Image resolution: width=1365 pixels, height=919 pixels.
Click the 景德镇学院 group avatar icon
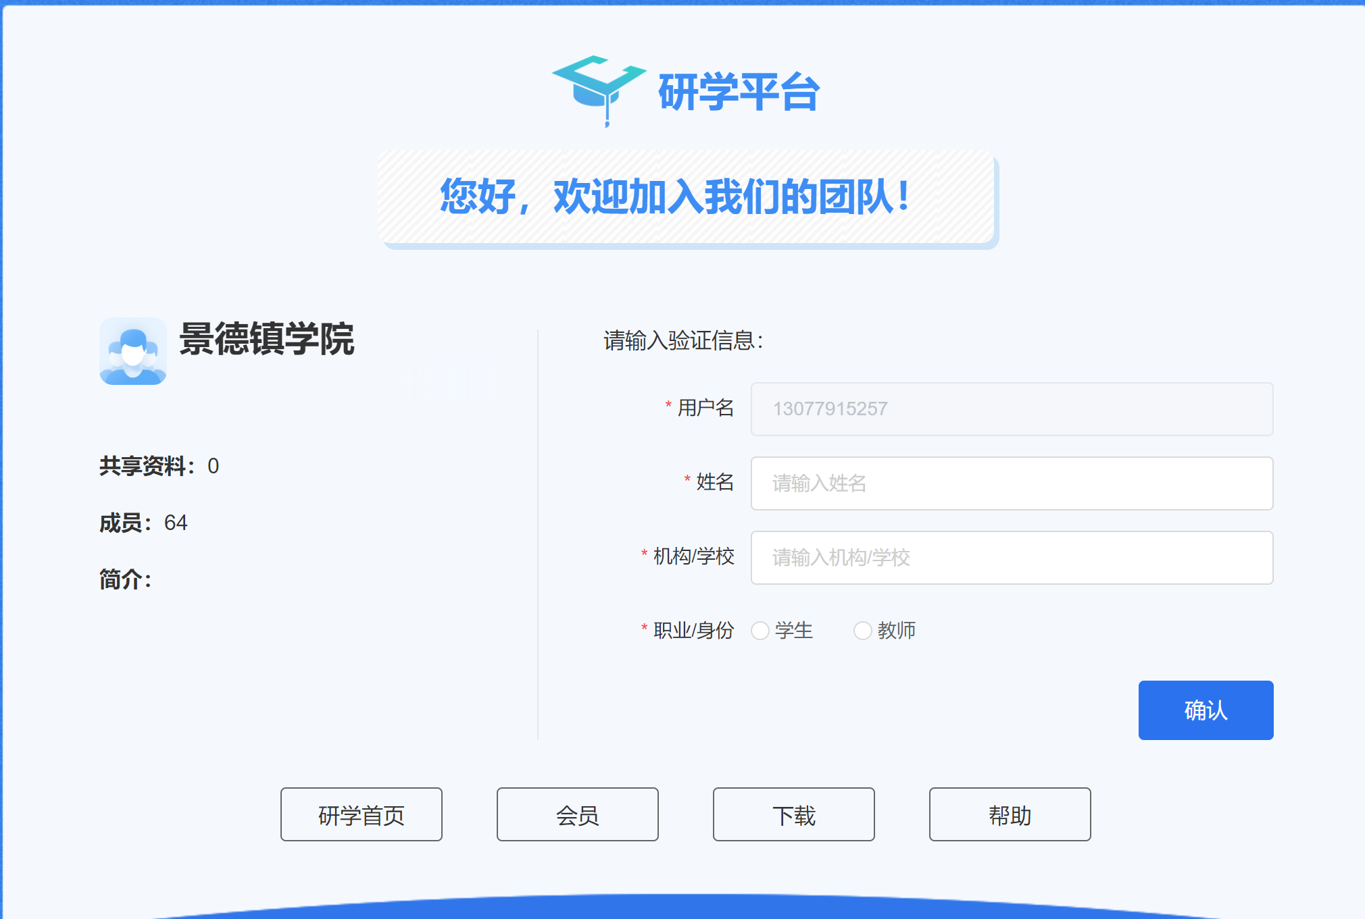(x=133, y=351)
